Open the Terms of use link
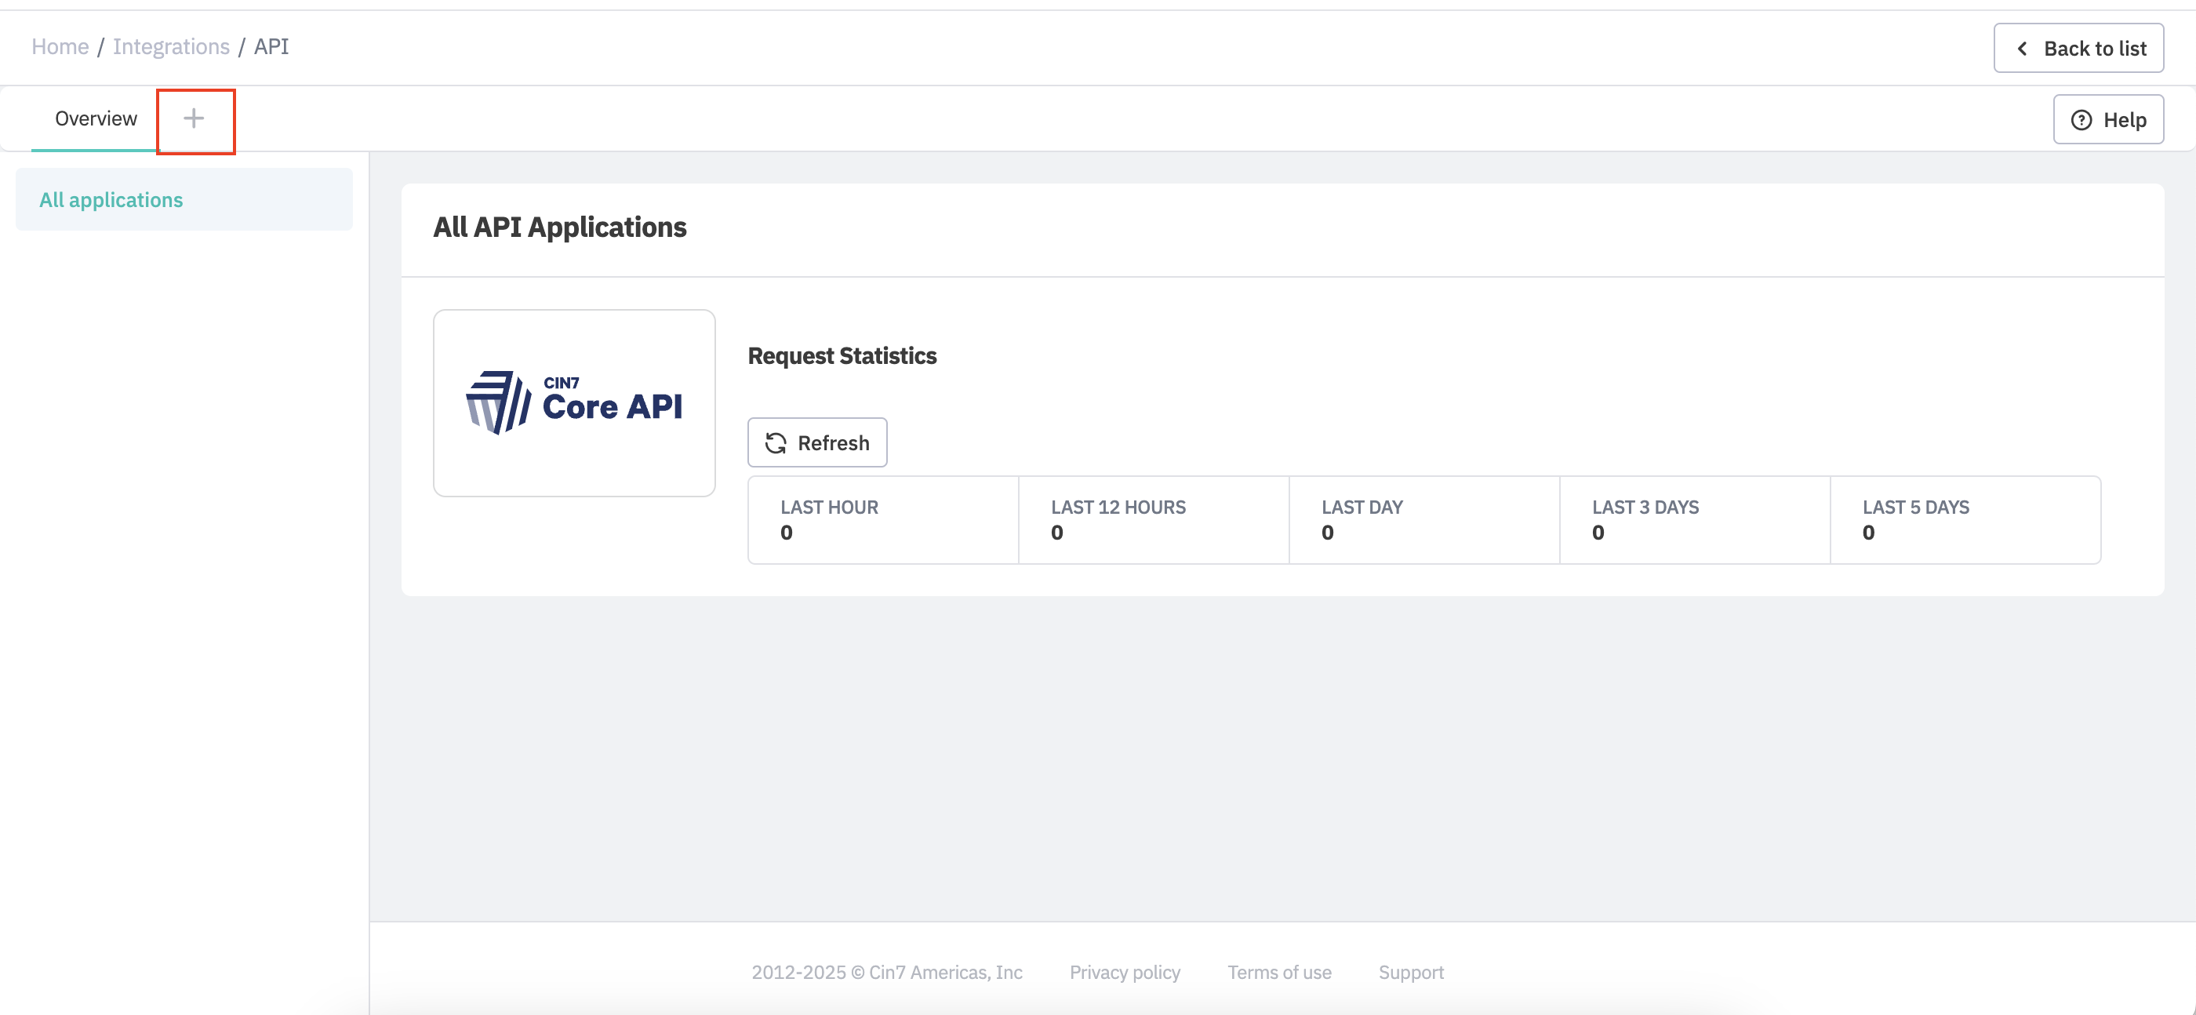This screenshot has width=2196, height=1015. tap(1278, 973)
